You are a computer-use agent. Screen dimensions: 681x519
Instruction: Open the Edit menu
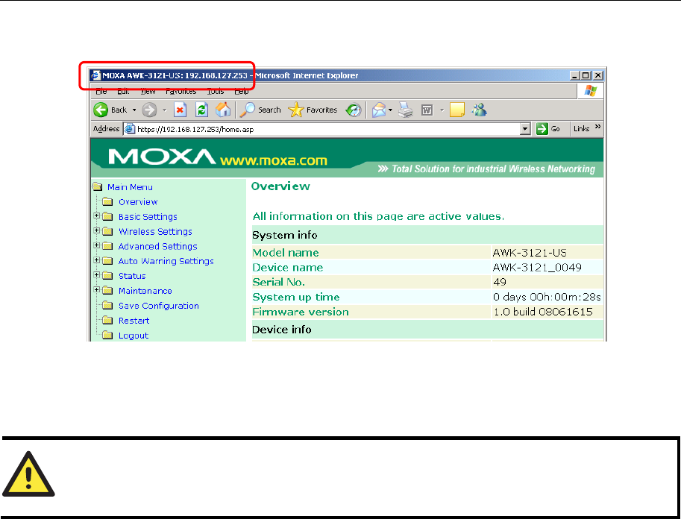click(123, 92)
